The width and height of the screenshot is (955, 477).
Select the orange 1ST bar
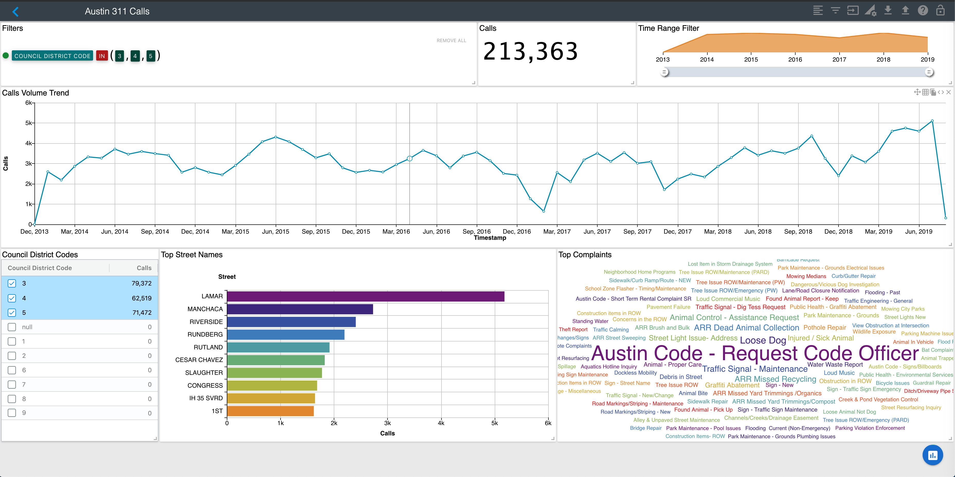(270, 411)
